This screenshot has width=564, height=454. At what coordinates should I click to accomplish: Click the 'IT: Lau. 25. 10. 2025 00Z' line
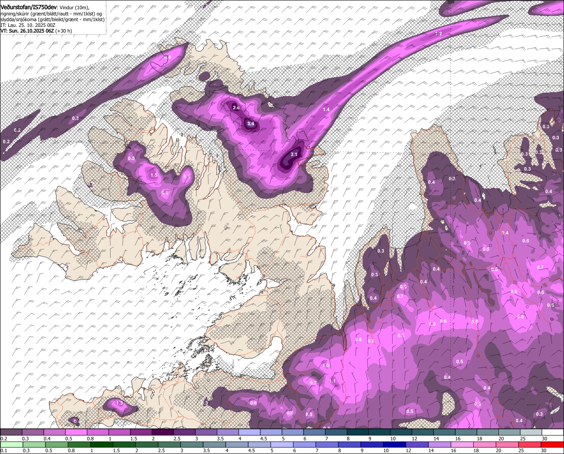(28, 25)
